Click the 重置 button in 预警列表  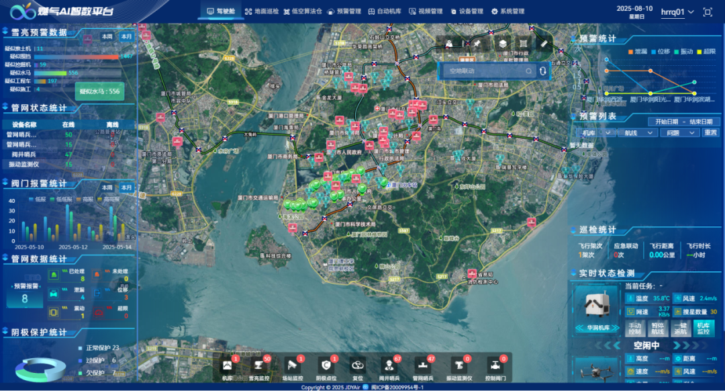tap(710, 133)
